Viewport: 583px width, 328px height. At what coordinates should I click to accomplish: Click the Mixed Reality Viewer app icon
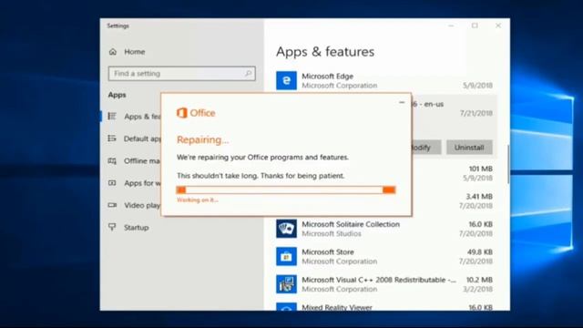pos(286,307)
